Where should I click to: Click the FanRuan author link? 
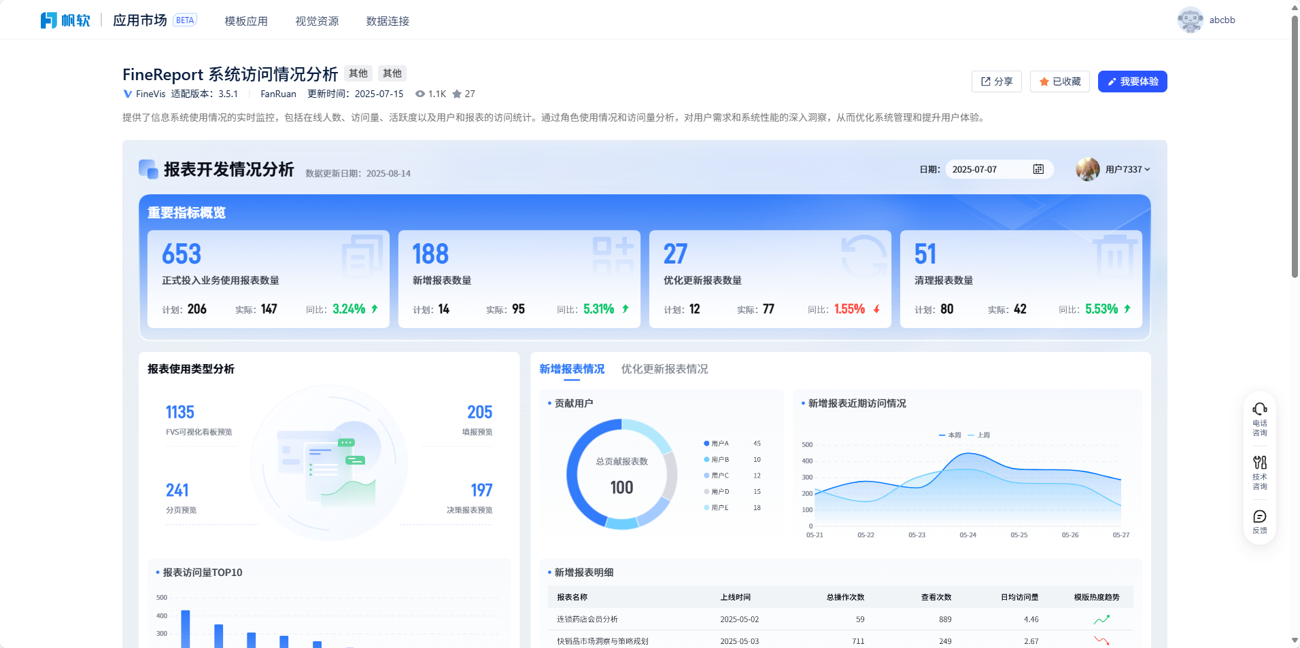(279, 94)
